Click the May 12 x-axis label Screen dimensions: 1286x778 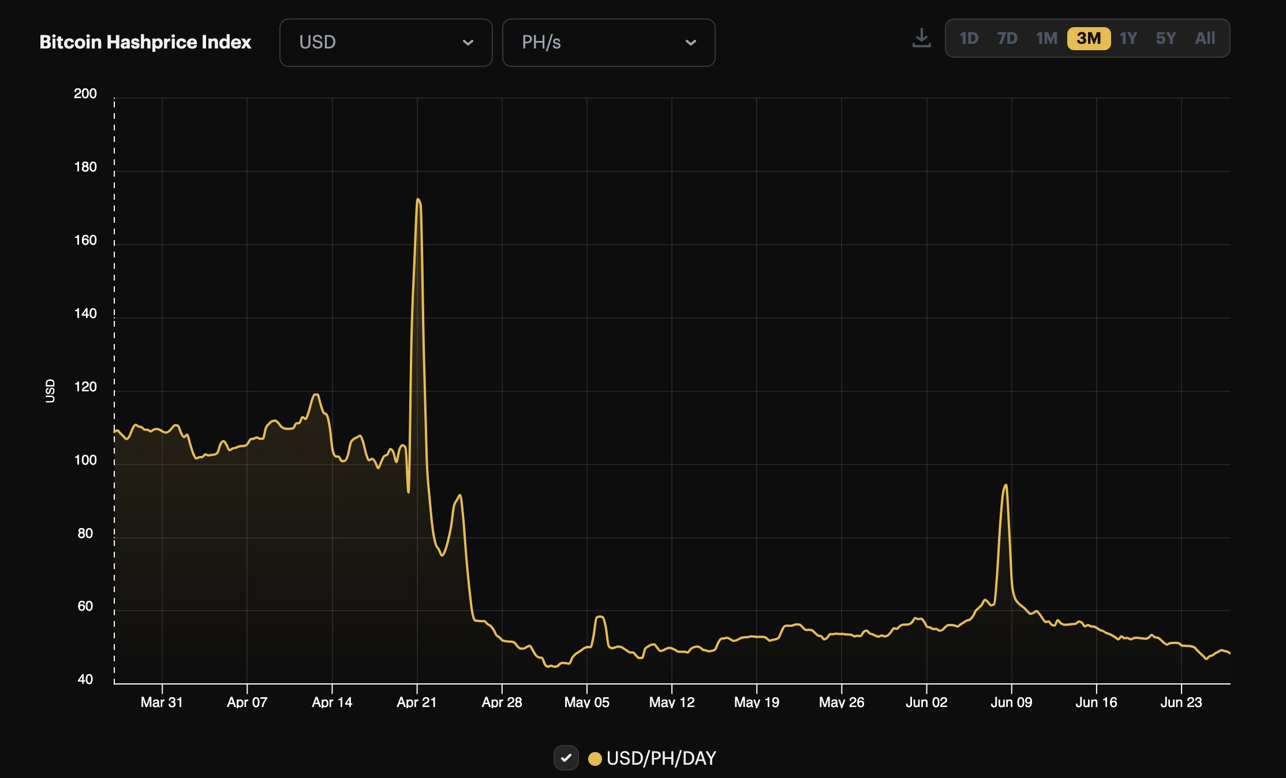click(672, 702)
